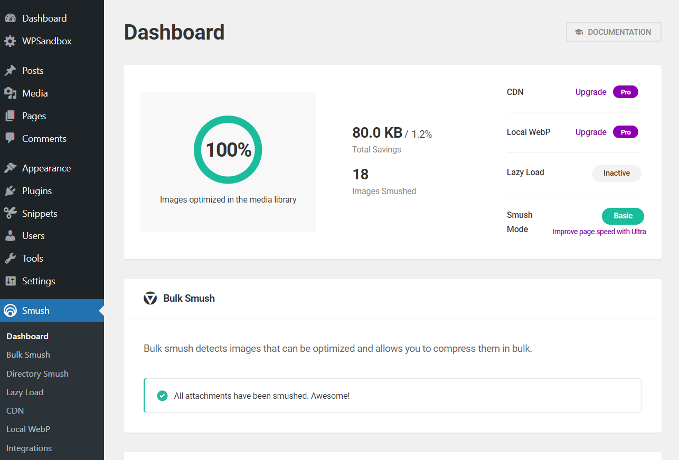Screen dimensions: 679x460
Task: Click the Smush logo icon in sidebar
Action: 10,311
